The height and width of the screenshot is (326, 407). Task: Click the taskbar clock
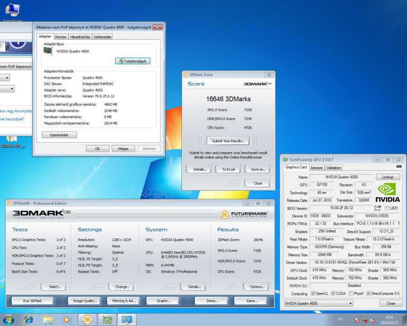click(390, 320)
